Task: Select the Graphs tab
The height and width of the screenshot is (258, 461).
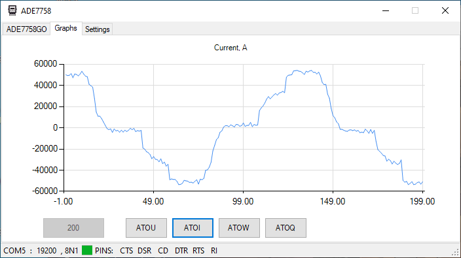Action: click(x=66, y=28)
